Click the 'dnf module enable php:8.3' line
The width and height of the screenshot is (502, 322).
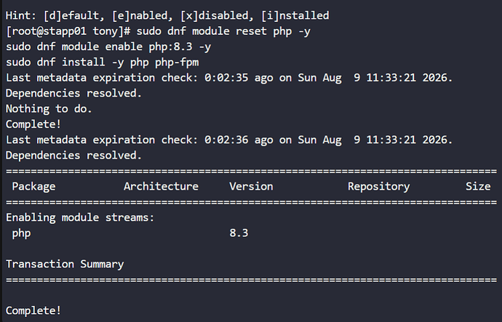108,47
